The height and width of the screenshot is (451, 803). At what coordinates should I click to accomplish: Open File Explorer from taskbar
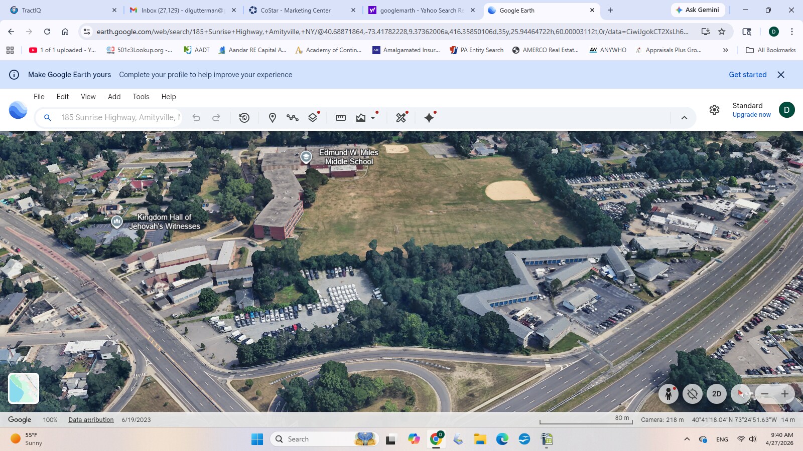480,439
